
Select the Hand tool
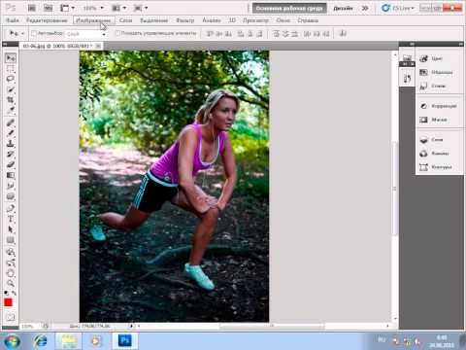click(x=11, y=273)
